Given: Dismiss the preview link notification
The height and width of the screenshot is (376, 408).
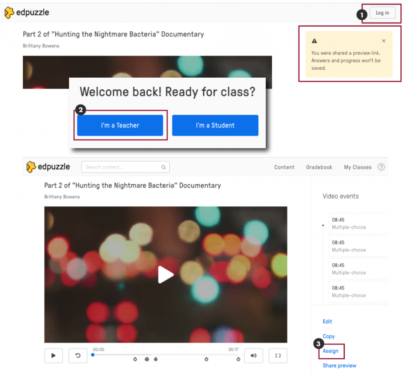Looking at the screenshot, I should tap(383, 41).
